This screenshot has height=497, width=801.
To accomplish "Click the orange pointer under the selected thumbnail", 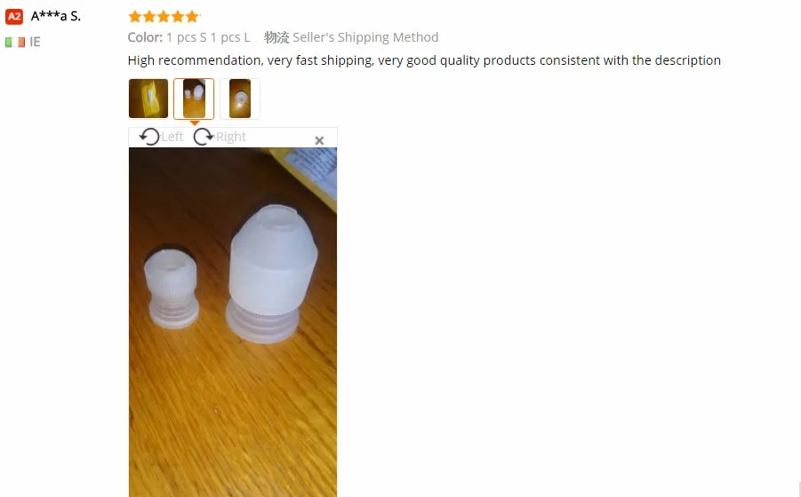I will 194,122.
